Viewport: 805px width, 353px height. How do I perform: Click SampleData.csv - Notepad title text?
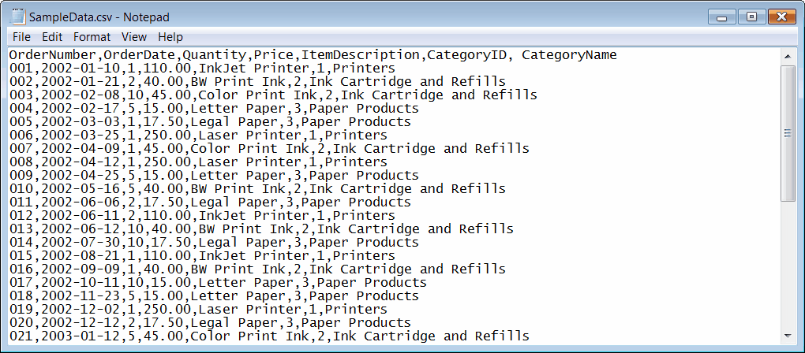point(99,17)
